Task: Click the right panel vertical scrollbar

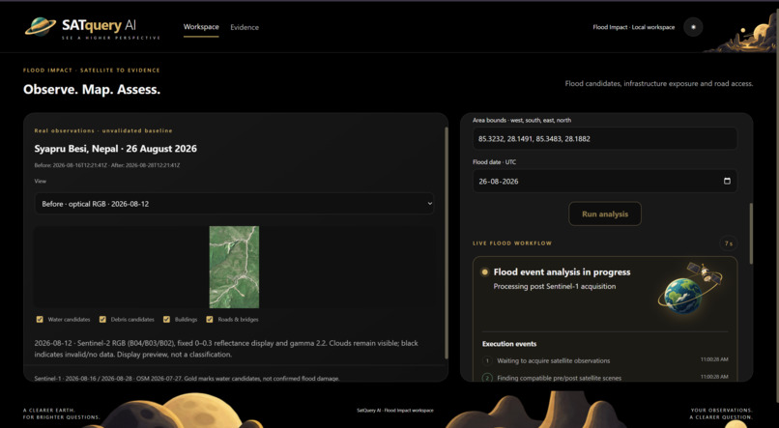Action: [x=751, y=234]
